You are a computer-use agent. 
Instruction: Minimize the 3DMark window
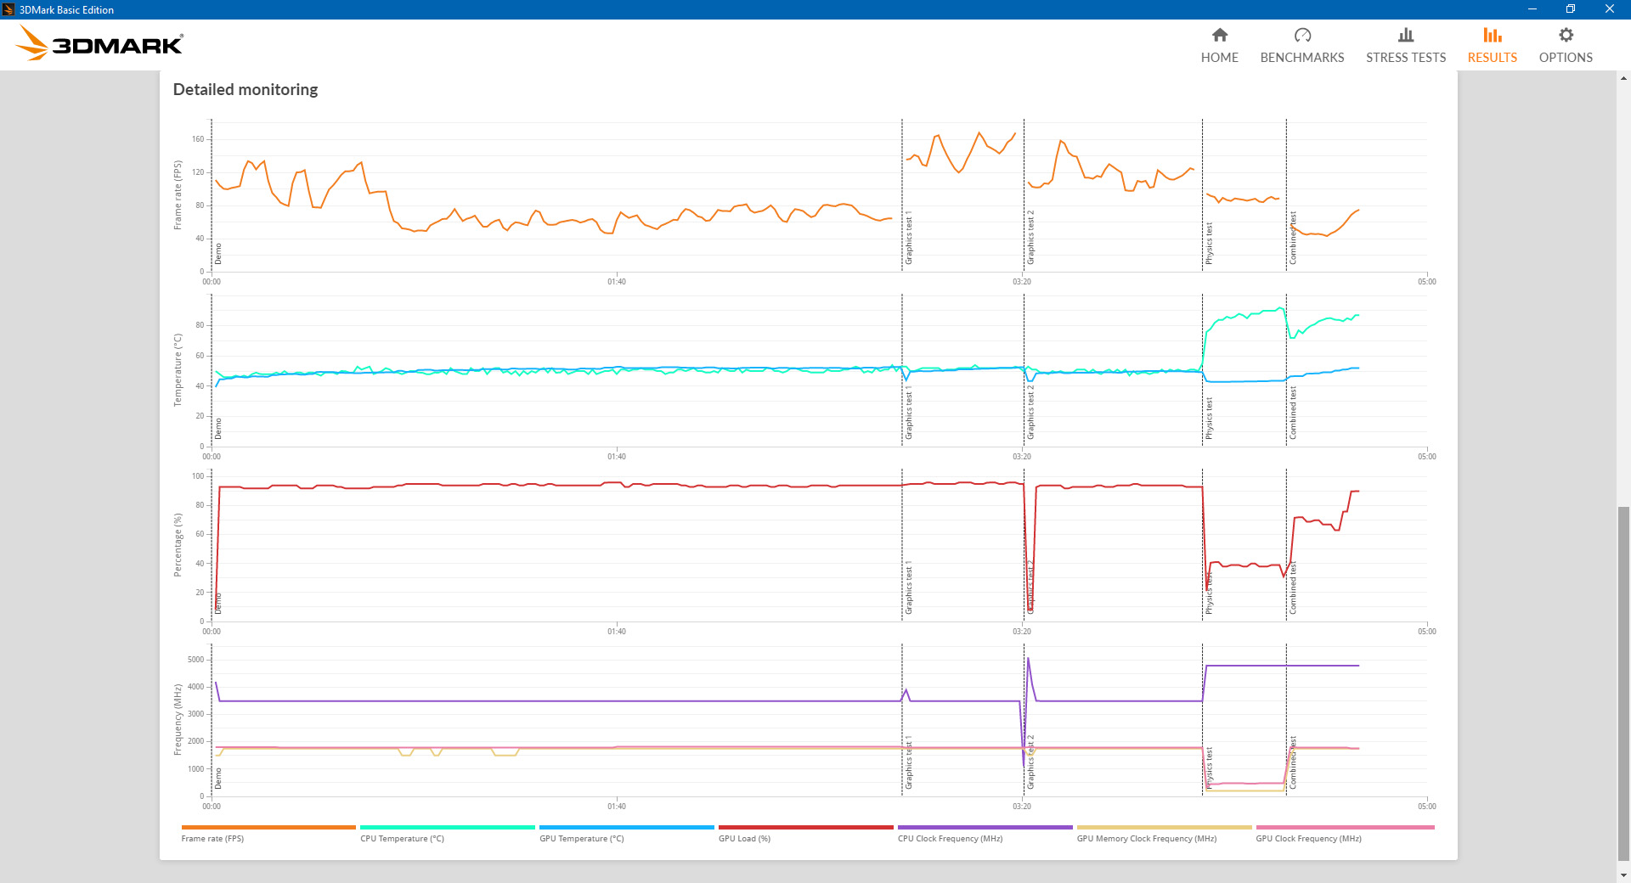click(1532, 9)
